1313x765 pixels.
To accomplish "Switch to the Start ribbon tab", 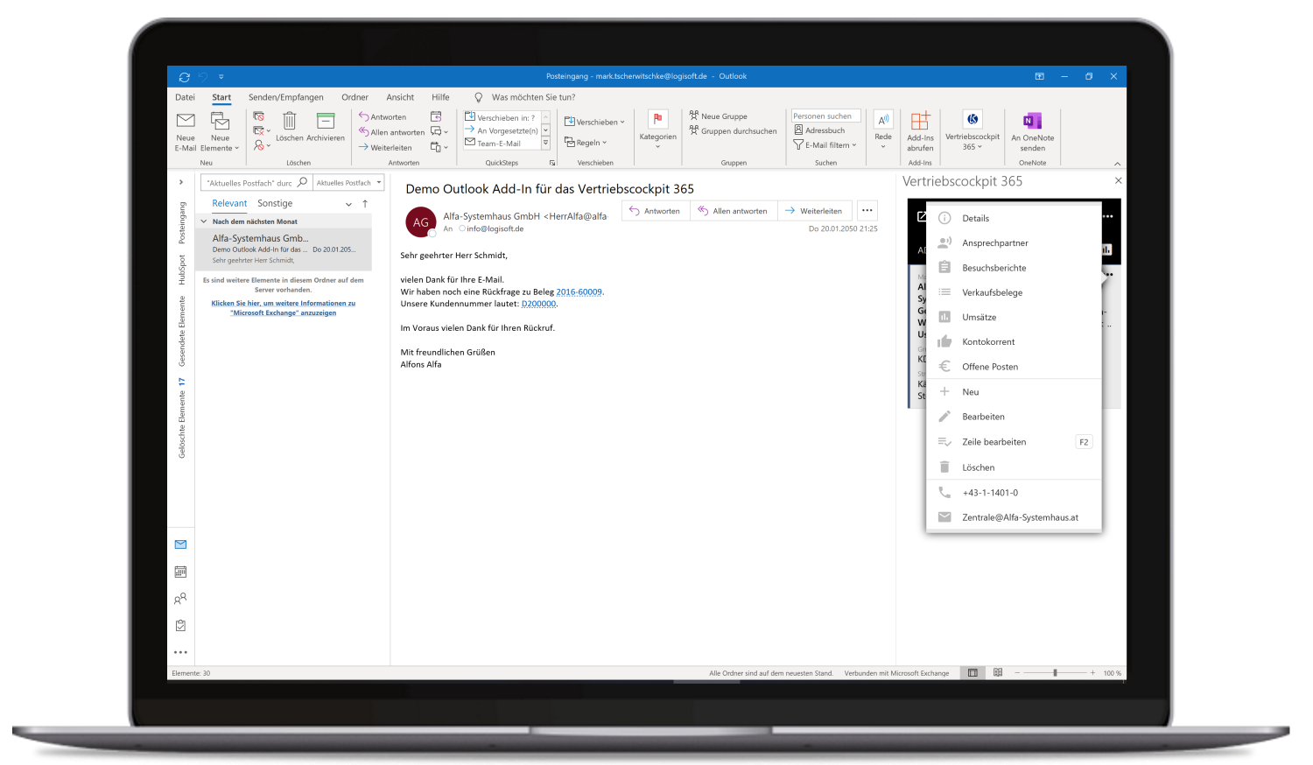I will (221, 97).
